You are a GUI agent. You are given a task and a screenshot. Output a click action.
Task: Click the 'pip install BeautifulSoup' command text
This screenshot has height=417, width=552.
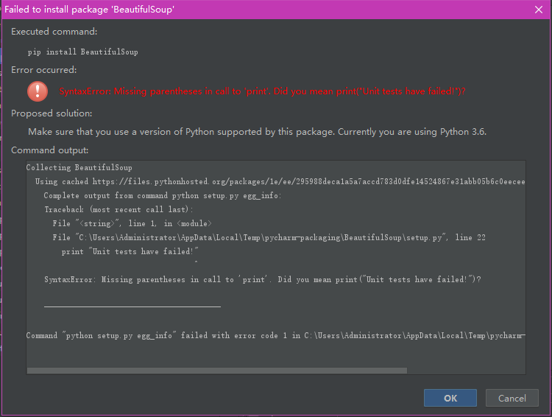[x=82, y=52]
